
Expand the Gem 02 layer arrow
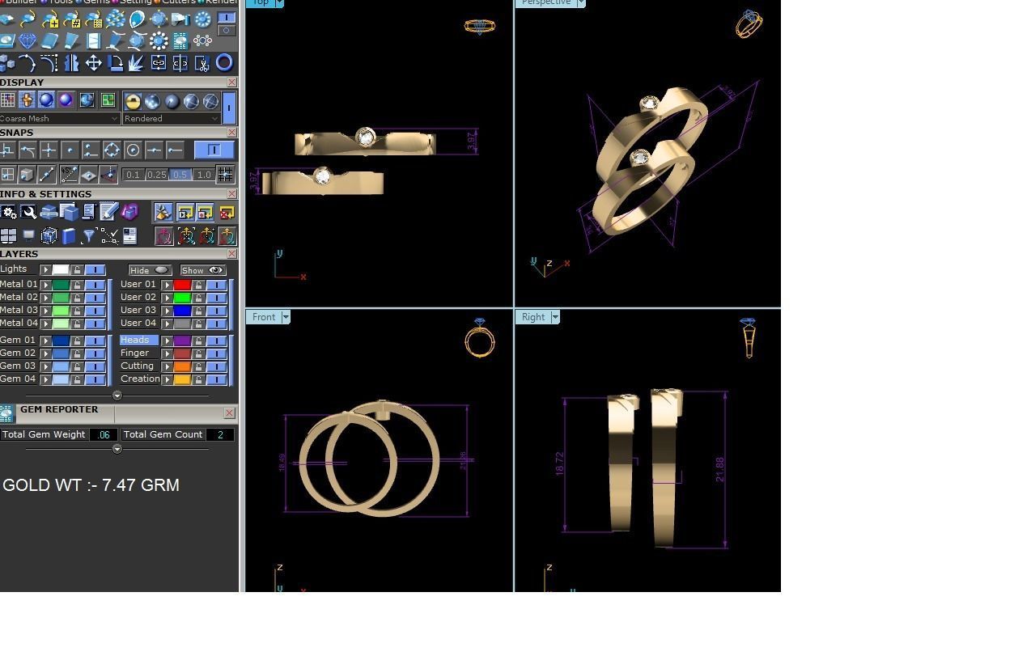[x=46, y=353]
